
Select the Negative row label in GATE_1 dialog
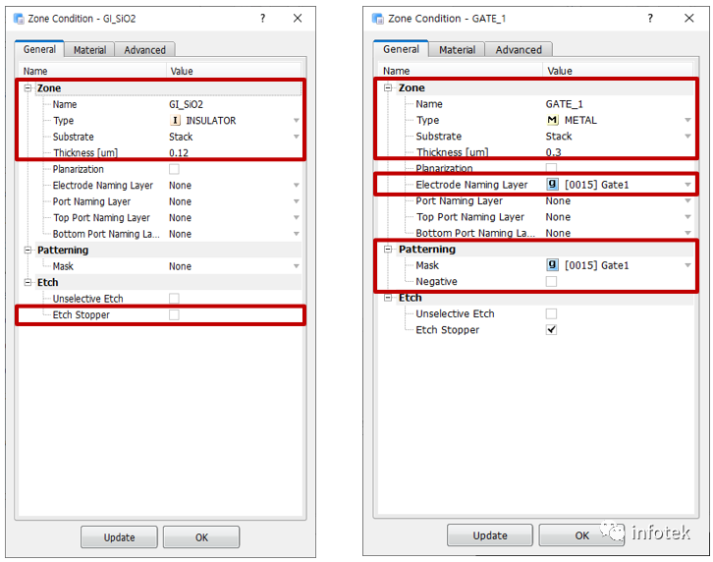(x=436, y=281)
